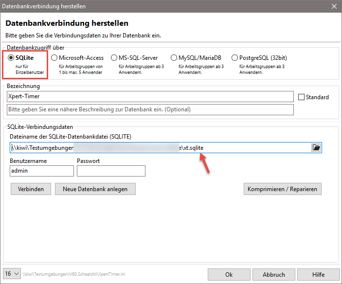Open the dropdown showing 16

(12, 274)
